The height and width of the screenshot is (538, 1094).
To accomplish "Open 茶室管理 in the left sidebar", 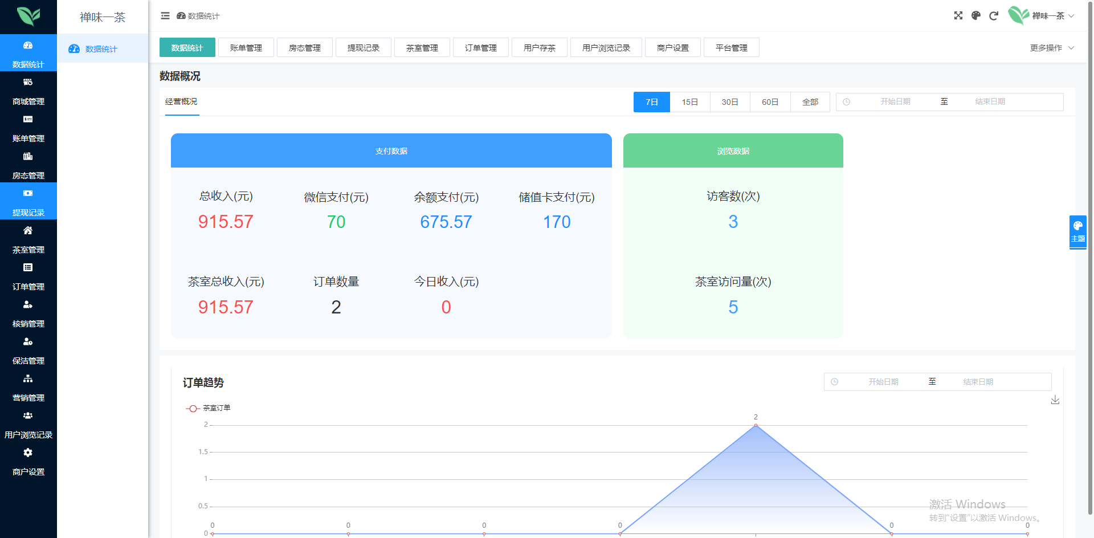I will tap(28, 239).
